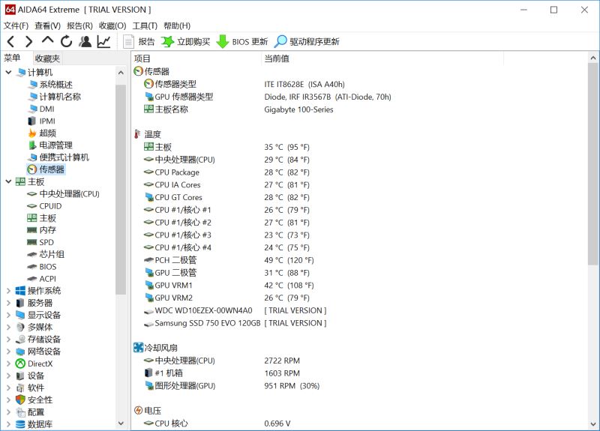Image resolution: width=600 pixels, height=431 pixels.
Task: Click BIOS 更新 update button
Action: click(242, 41)
